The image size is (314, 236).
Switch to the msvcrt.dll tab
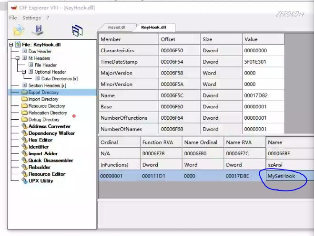click(x=117, y=28)
